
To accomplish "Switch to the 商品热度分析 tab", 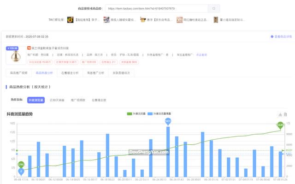I will (x=44, y=73).
